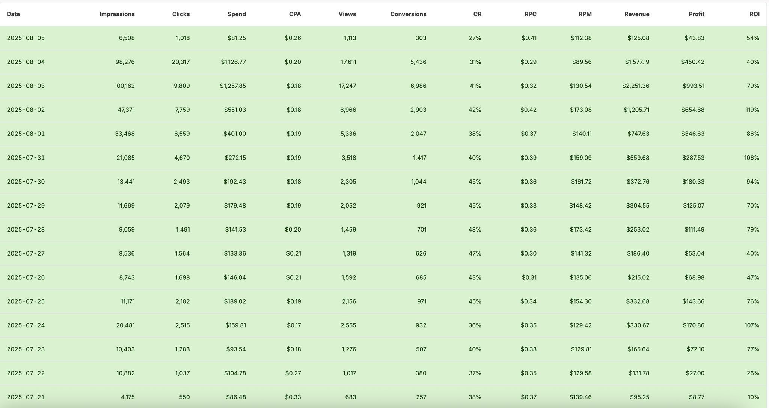Sort by RPC column header

530,14
